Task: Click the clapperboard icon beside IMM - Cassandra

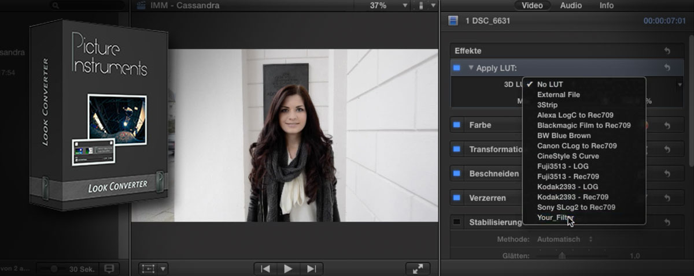Action: (x=140, y=5)
